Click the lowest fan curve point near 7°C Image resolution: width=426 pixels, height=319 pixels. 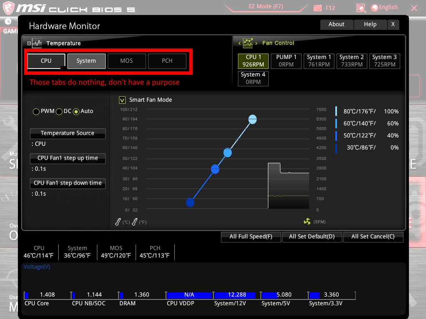pos(190,202)
